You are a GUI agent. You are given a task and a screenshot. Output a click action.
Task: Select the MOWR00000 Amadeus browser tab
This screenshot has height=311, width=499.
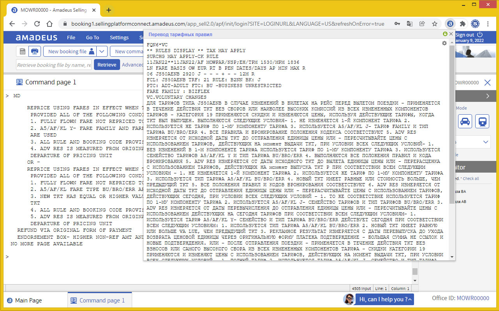tap(53, 10)
